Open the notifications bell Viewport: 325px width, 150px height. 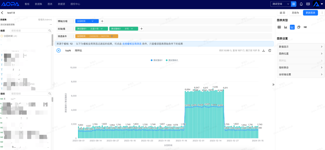301,4
